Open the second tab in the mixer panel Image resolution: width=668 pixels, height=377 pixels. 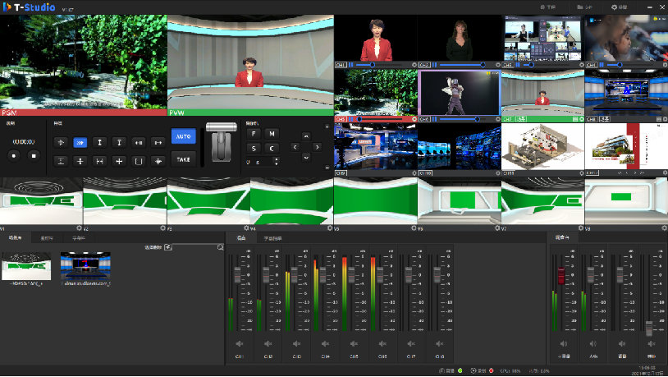coord(272,237)
